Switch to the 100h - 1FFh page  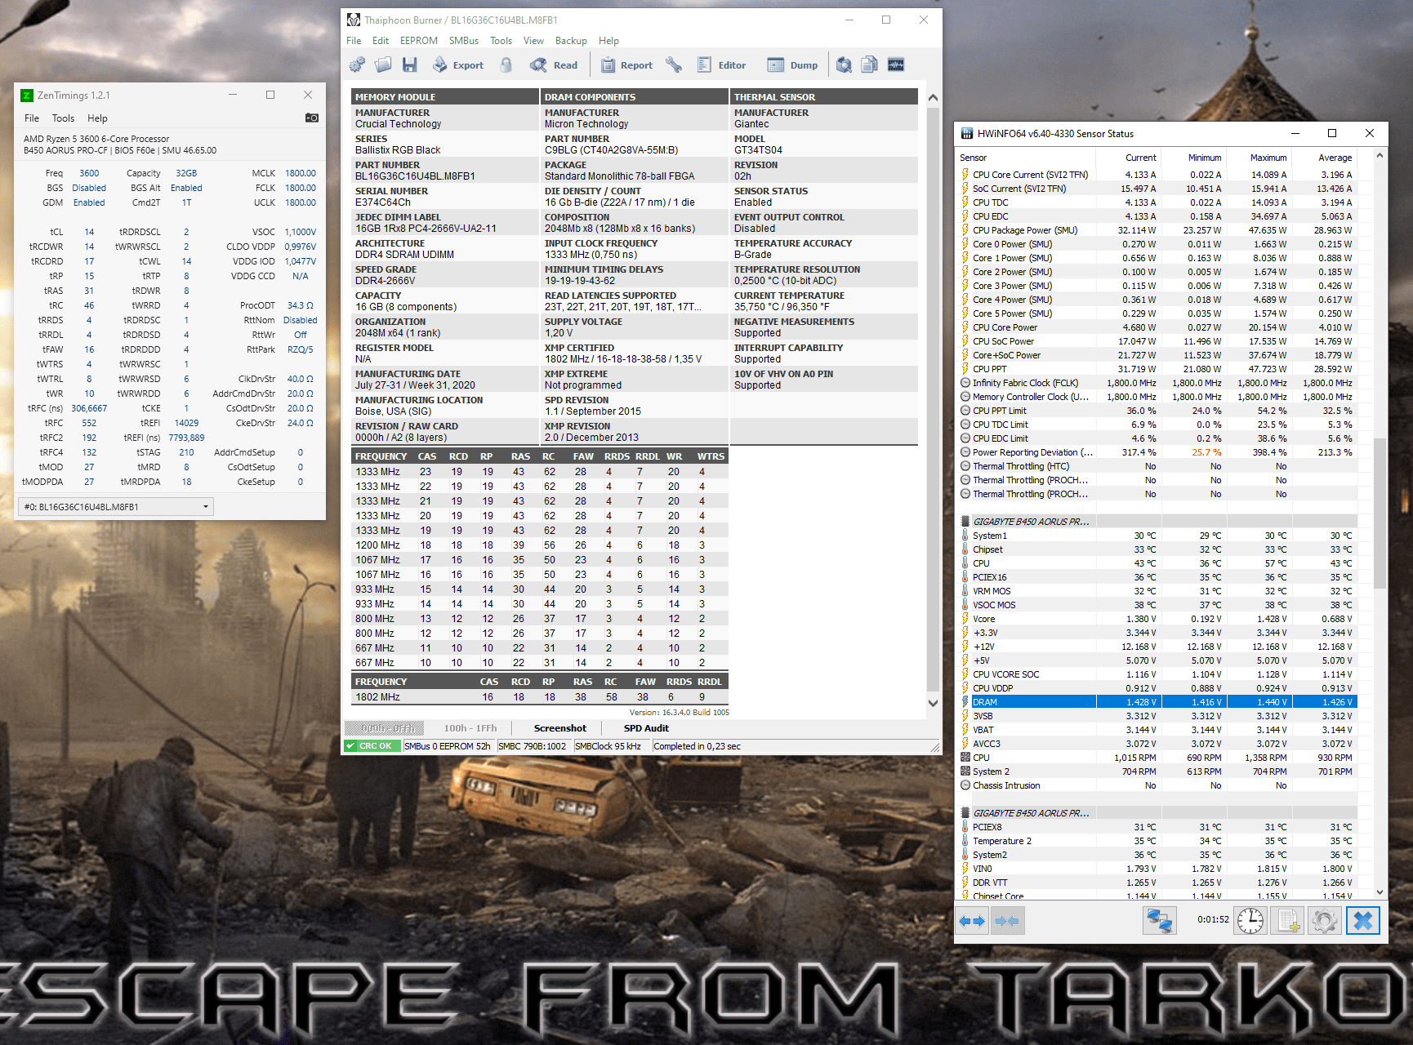pyautogui.click(x=470, y=728)
